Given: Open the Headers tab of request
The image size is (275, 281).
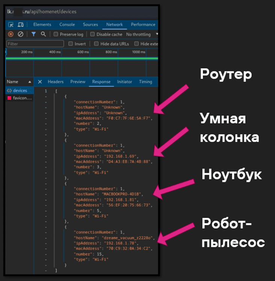Looking at the screenshot, I should pyautogui.click(x=56, y=82).
